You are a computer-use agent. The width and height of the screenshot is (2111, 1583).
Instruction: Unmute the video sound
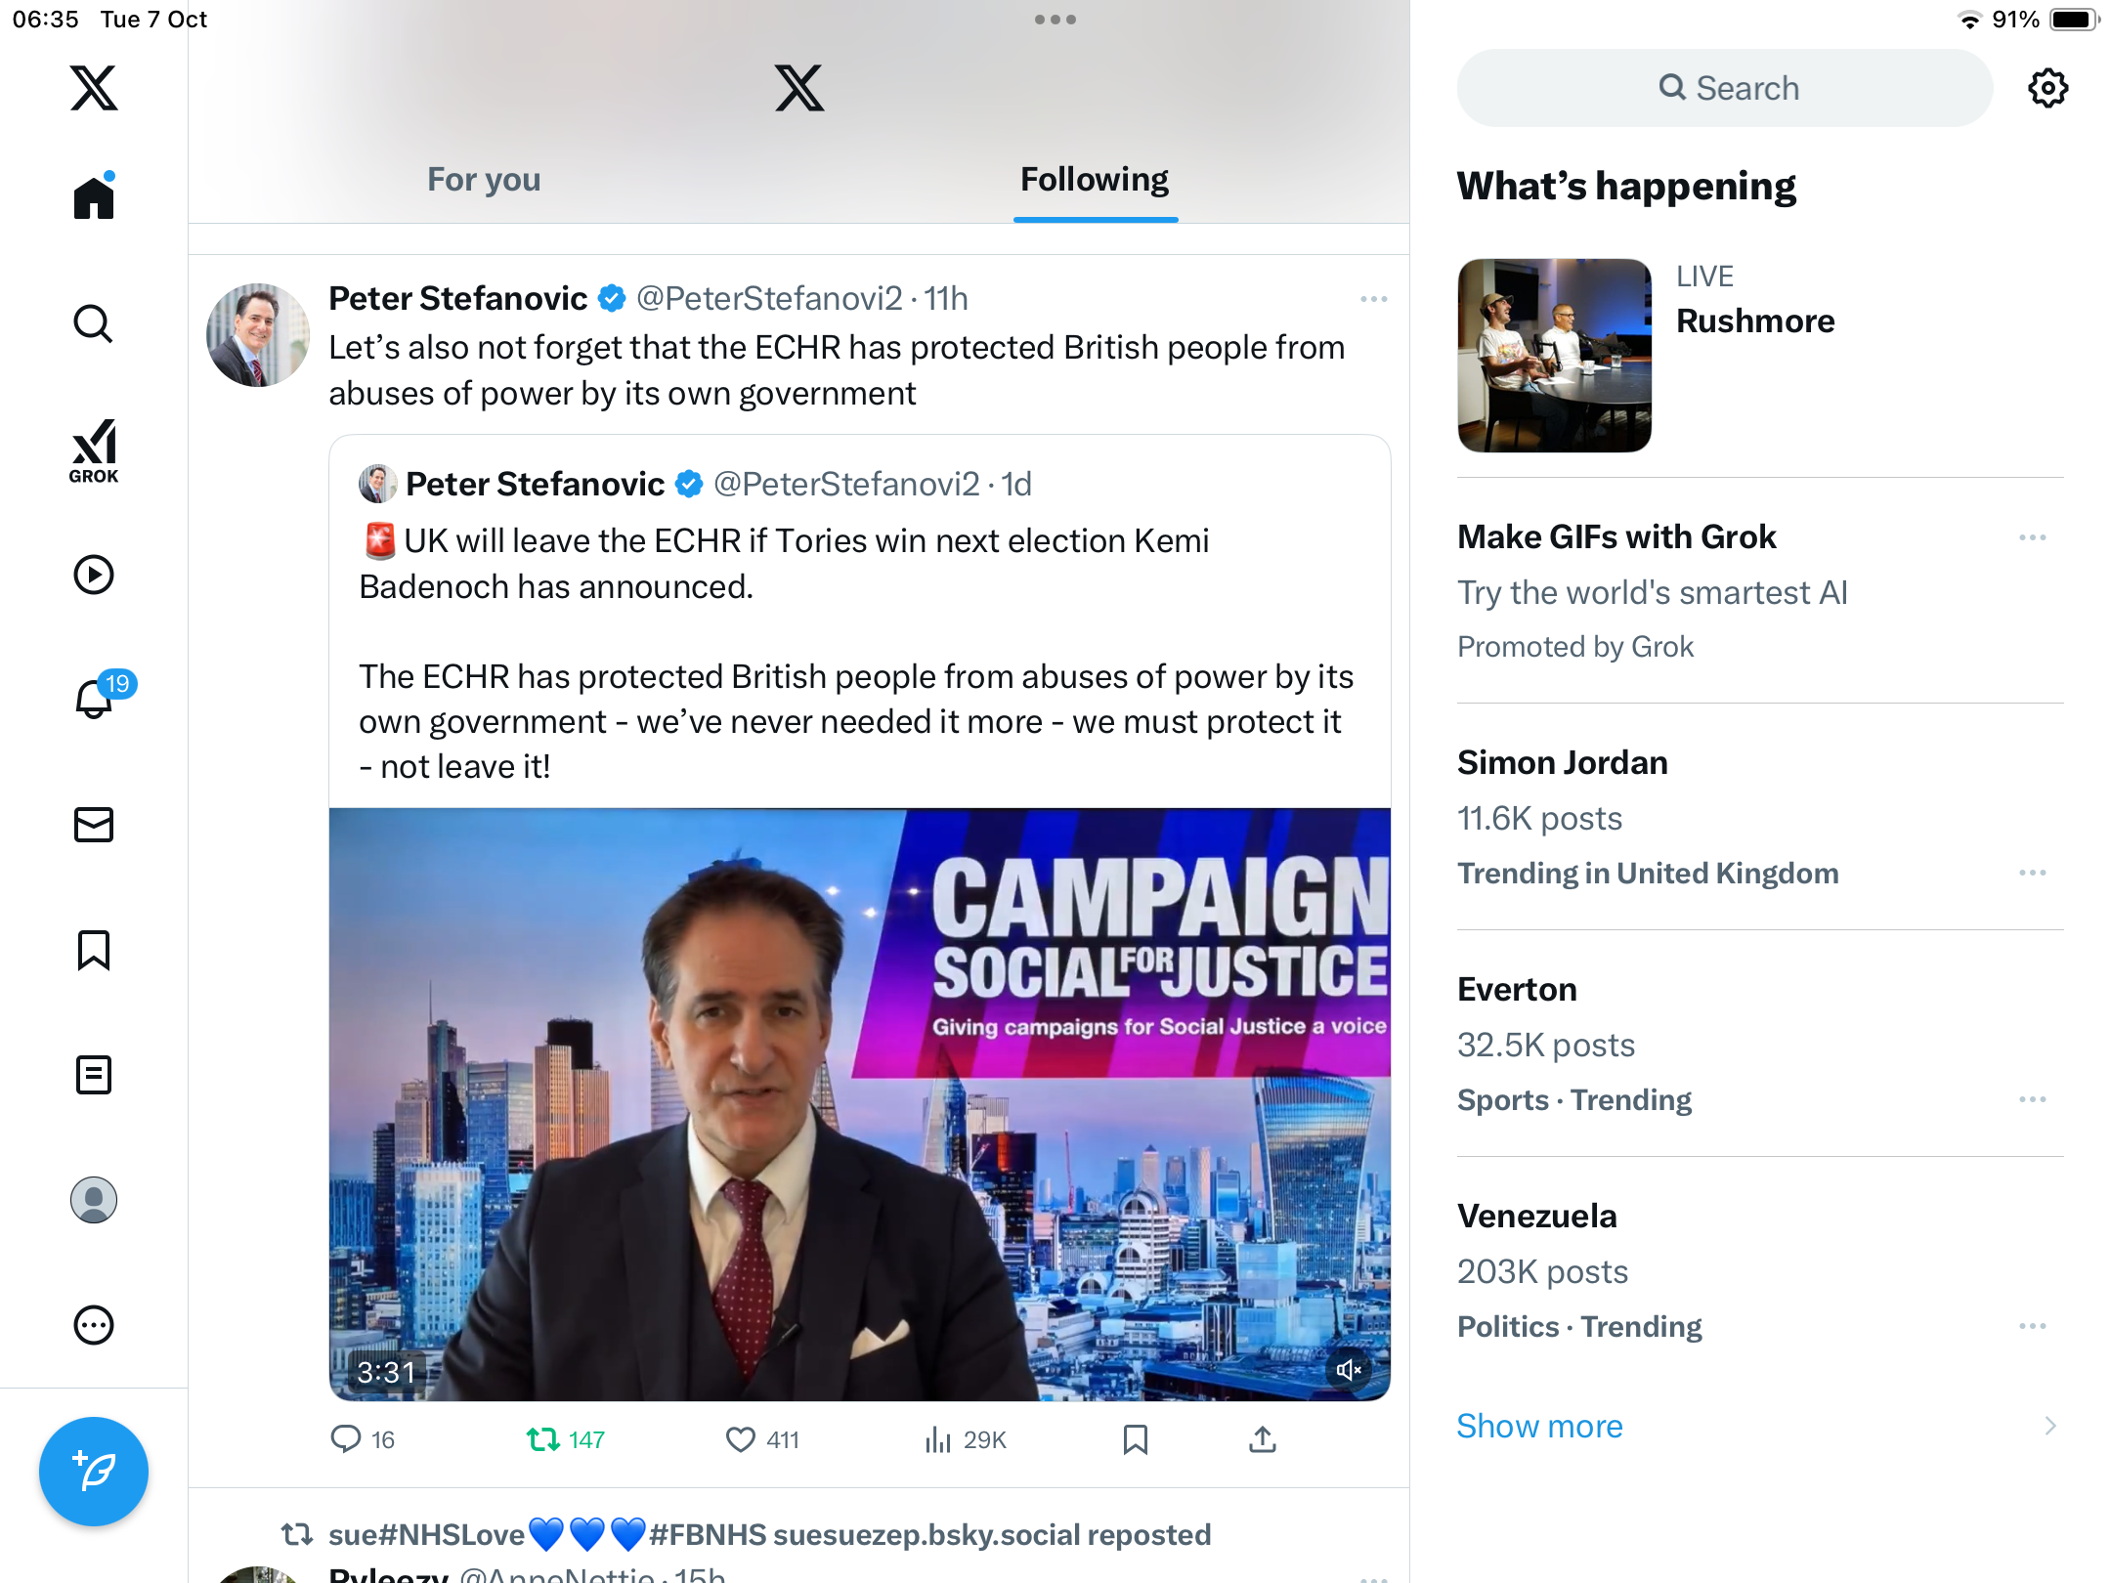click(1349, 1370)
